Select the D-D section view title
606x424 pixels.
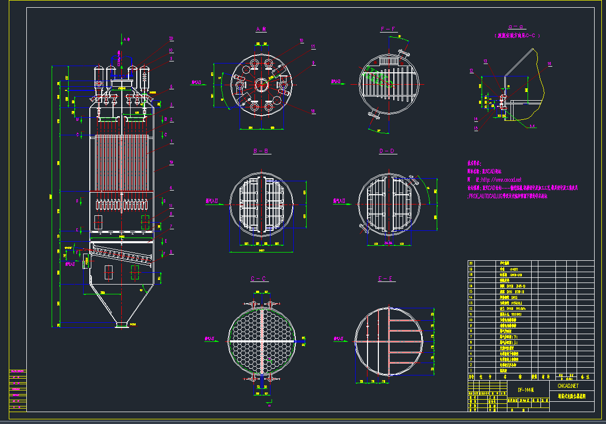coord(388,151)
